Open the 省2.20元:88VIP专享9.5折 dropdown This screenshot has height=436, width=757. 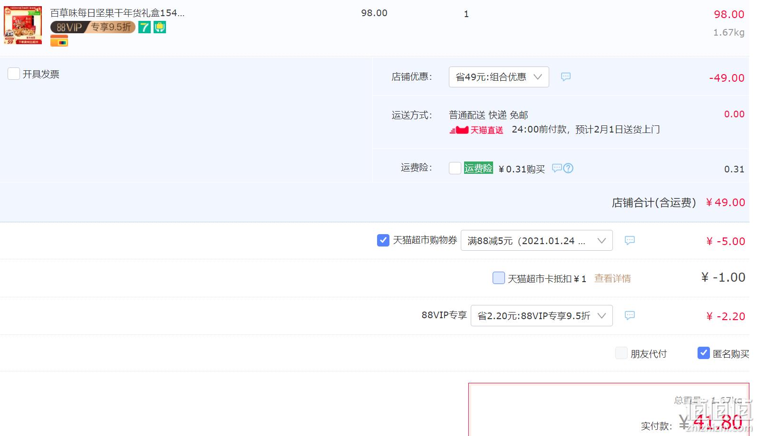click(x=542, y=316)
